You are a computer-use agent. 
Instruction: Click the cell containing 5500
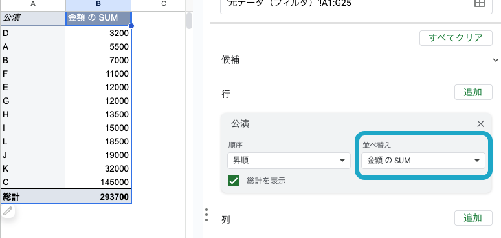pyautogui.click(x=98, y=47)
